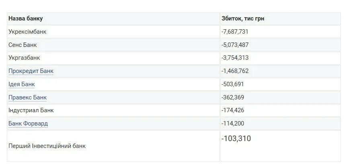The width and height of the screenshot is (349, 168).
Task: Select the Укргазбанк name cell
Action: coord(113,58)
